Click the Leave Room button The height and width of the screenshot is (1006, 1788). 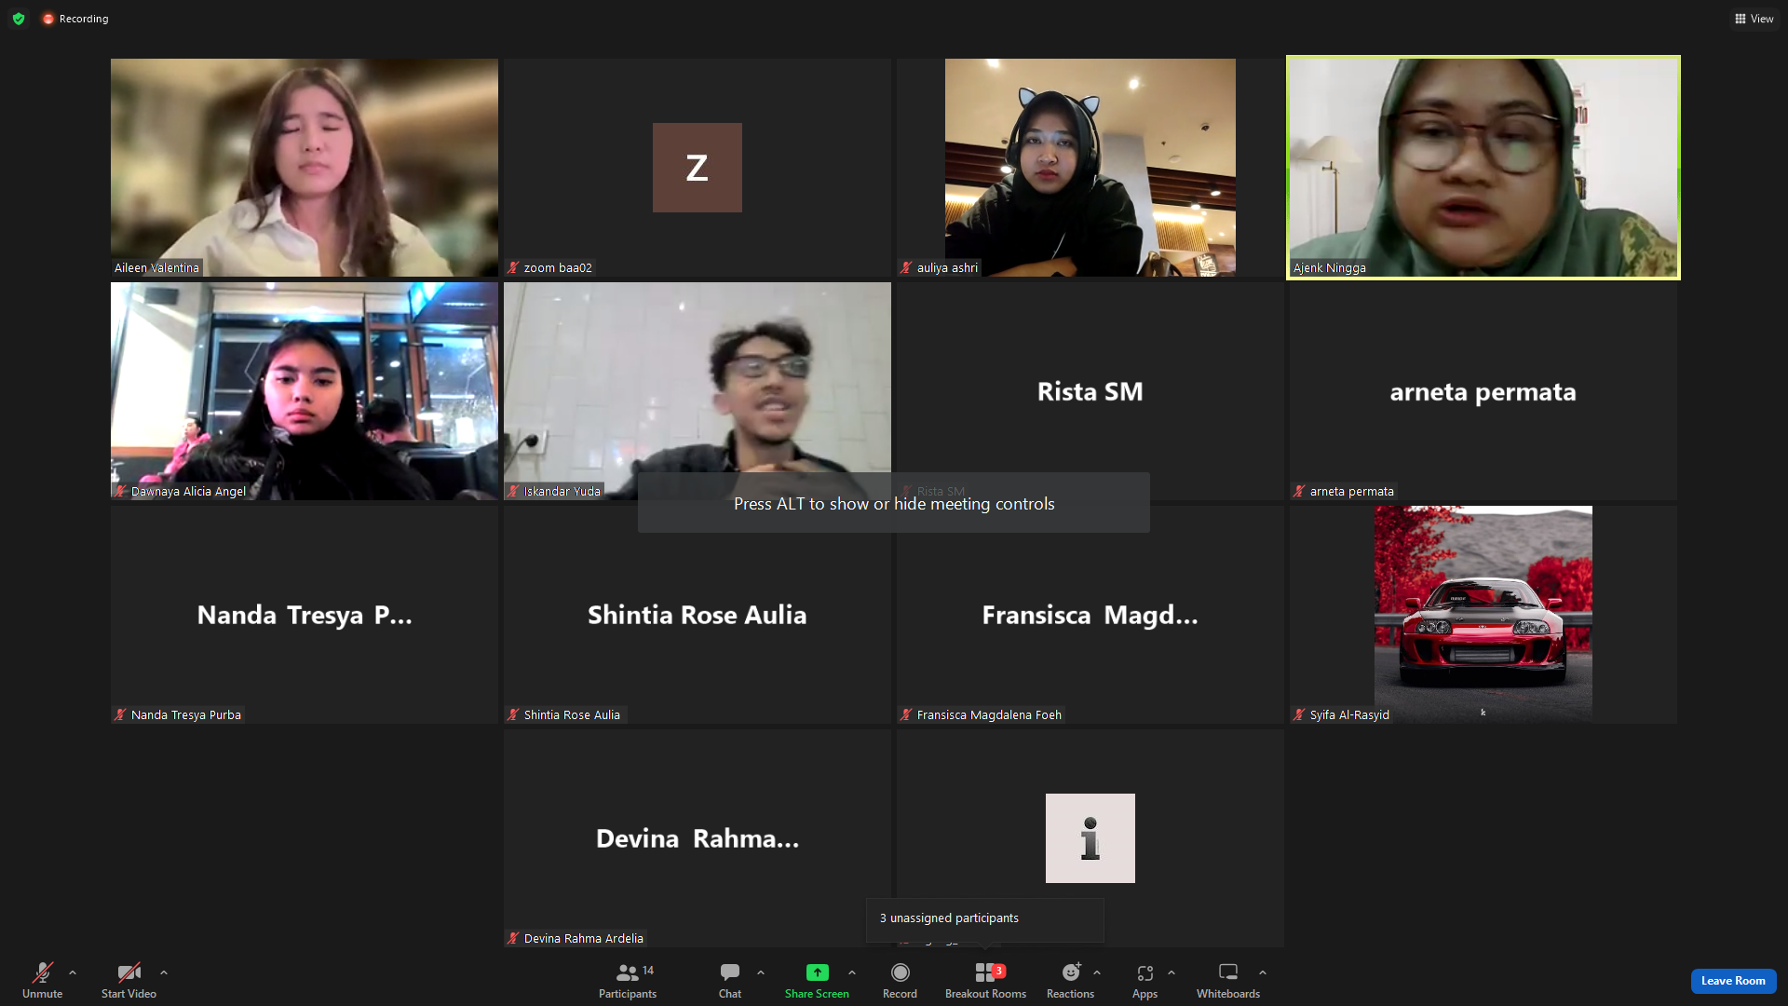[1733, 981]
